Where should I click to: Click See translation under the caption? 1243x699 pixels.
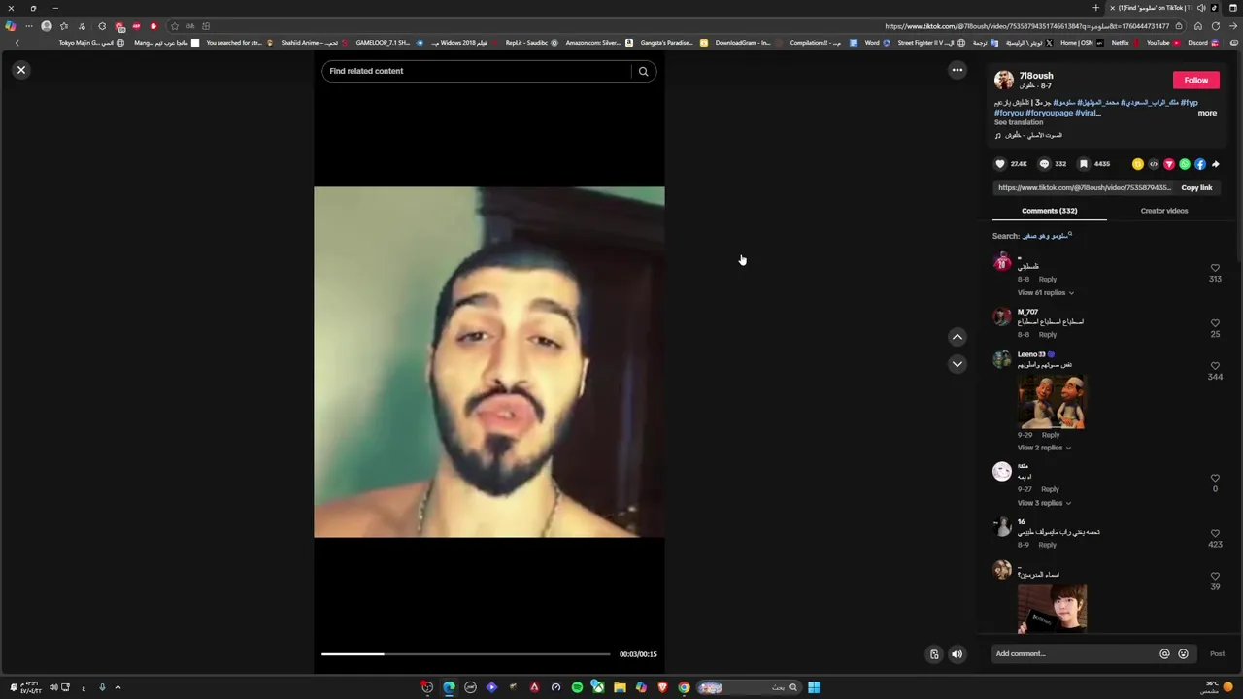tap(1019, 122)
